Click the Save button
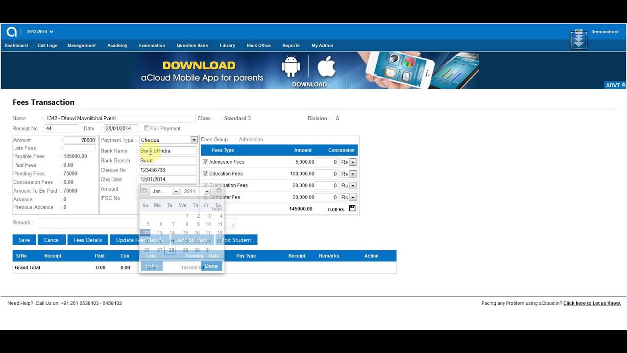This screenshot has width=627, height=353. [24, 240]
